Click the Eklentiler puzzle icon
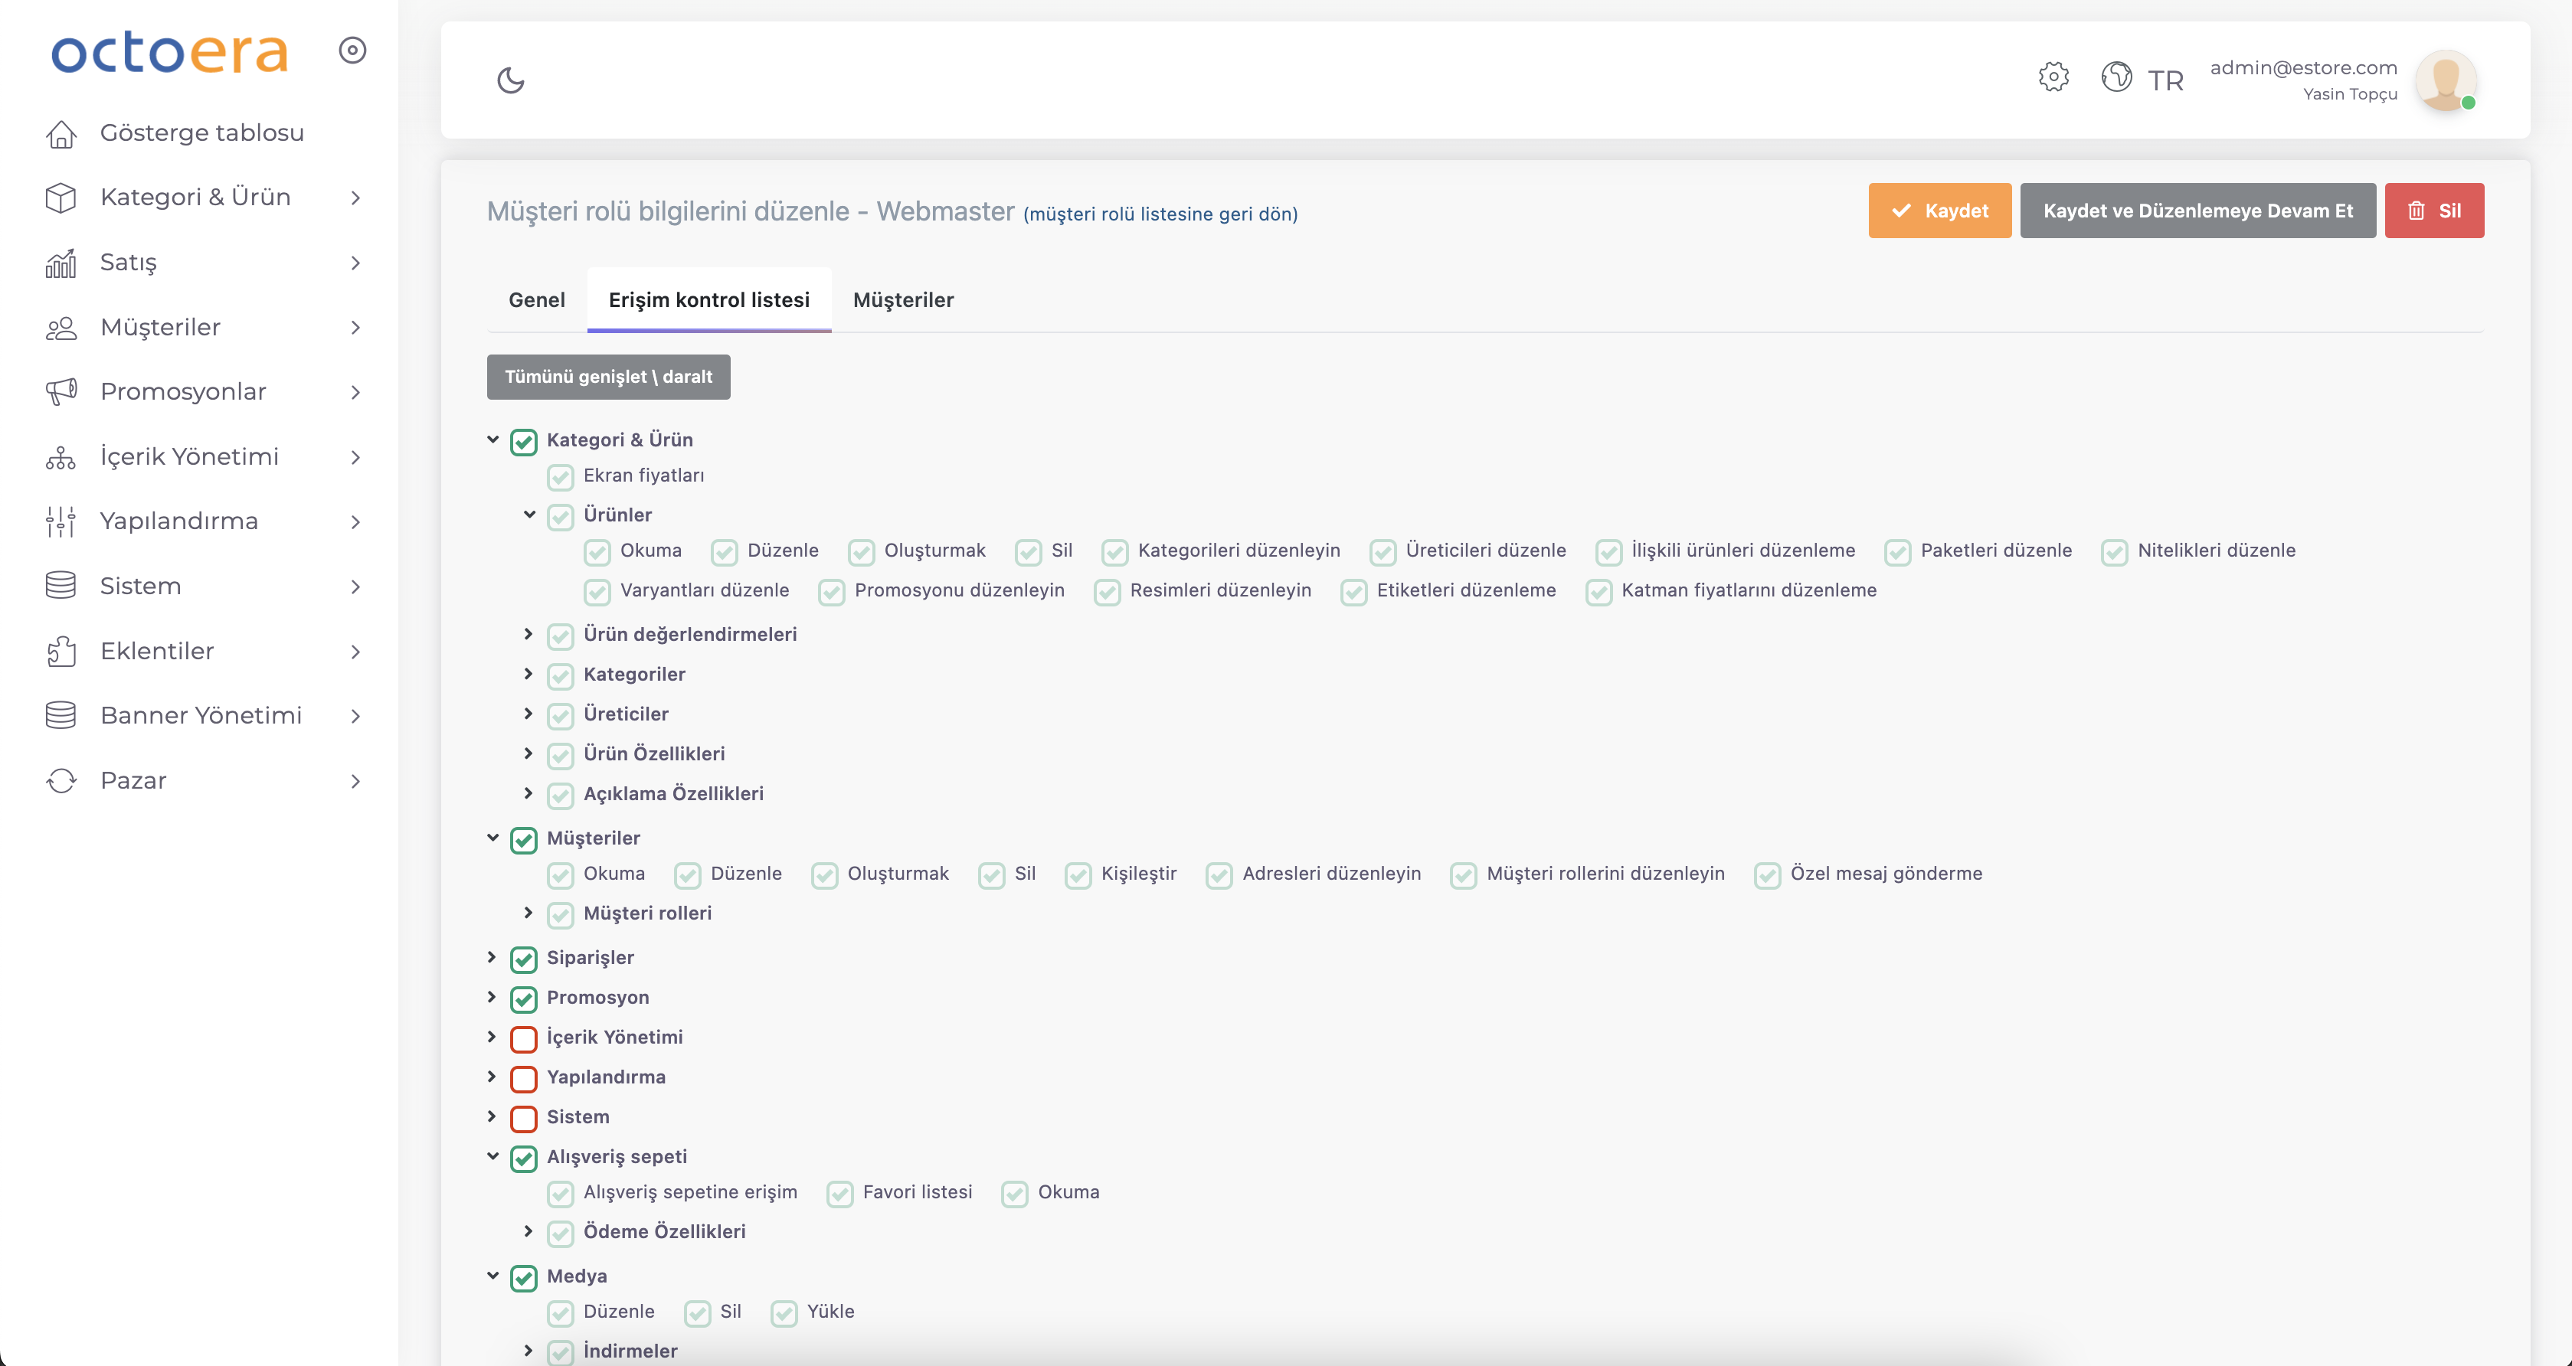The image size is (2572, 1366). point(61,651)
